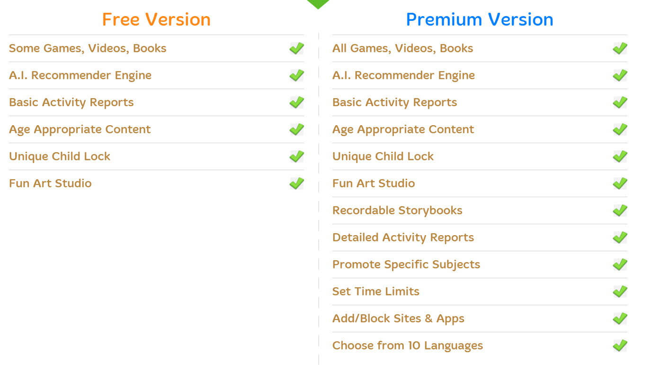Click Free Age Appropriate Content checkmark
The width and height of the screenshot is (651, 365).
297,129
